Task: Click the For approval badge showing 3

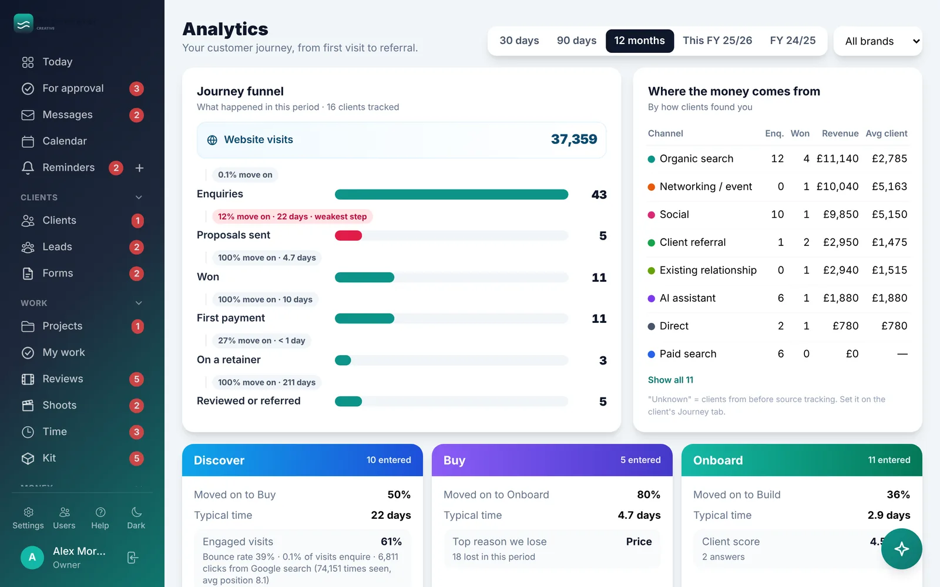Action: (136, 89)
